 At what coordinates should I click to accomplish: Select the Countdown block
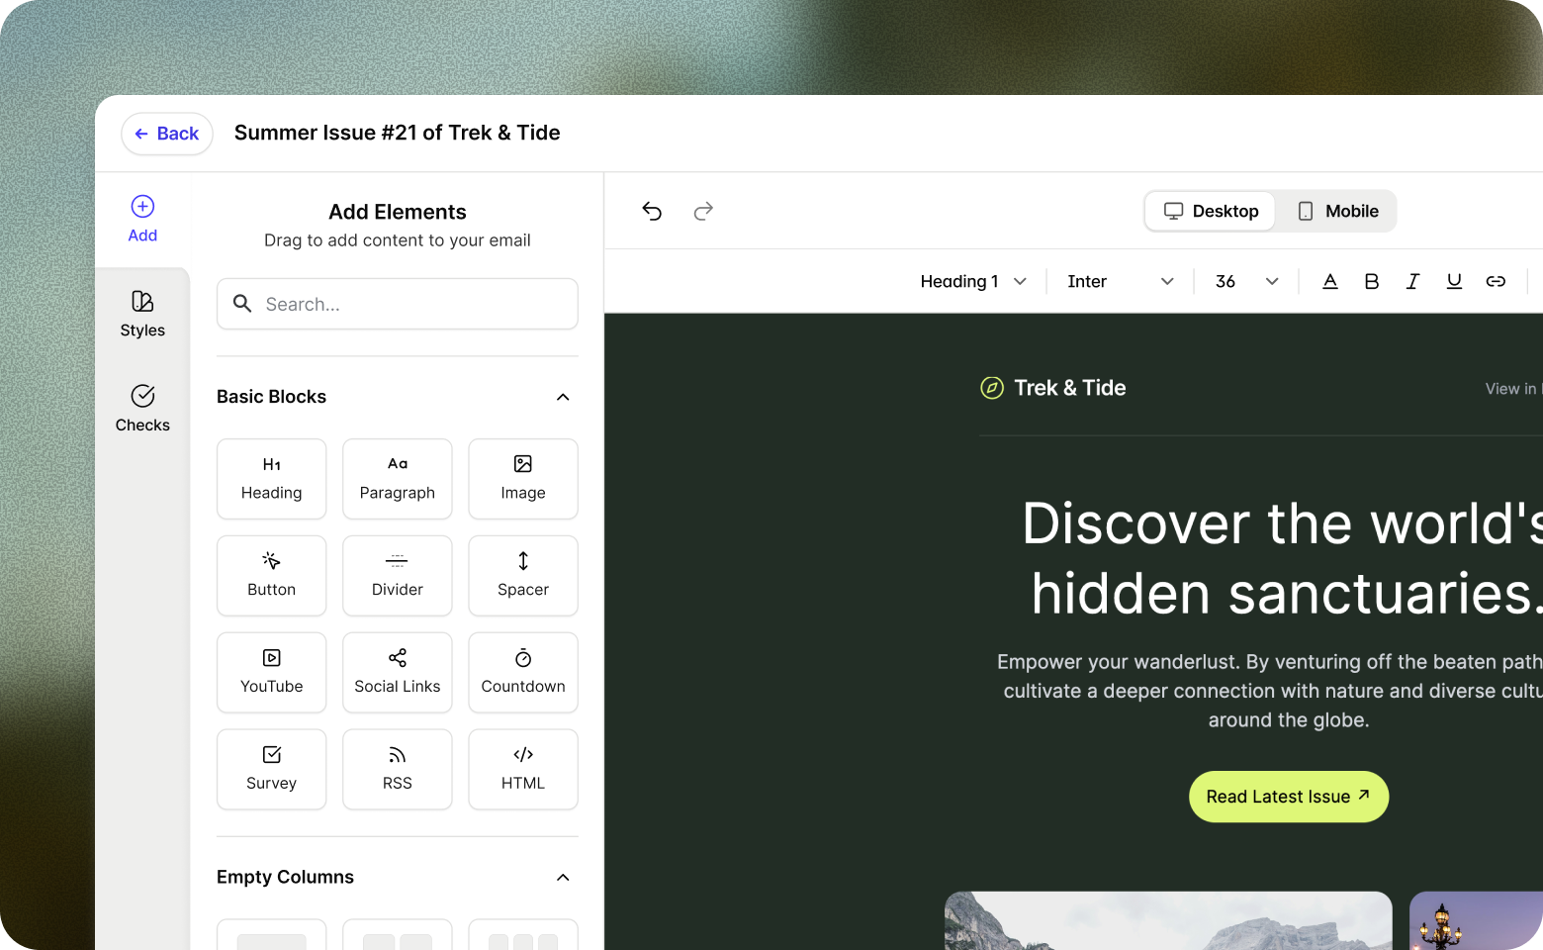(523, 673)
